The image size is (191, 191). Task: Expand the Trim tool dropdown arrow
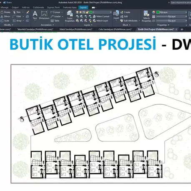click(23, 13)
